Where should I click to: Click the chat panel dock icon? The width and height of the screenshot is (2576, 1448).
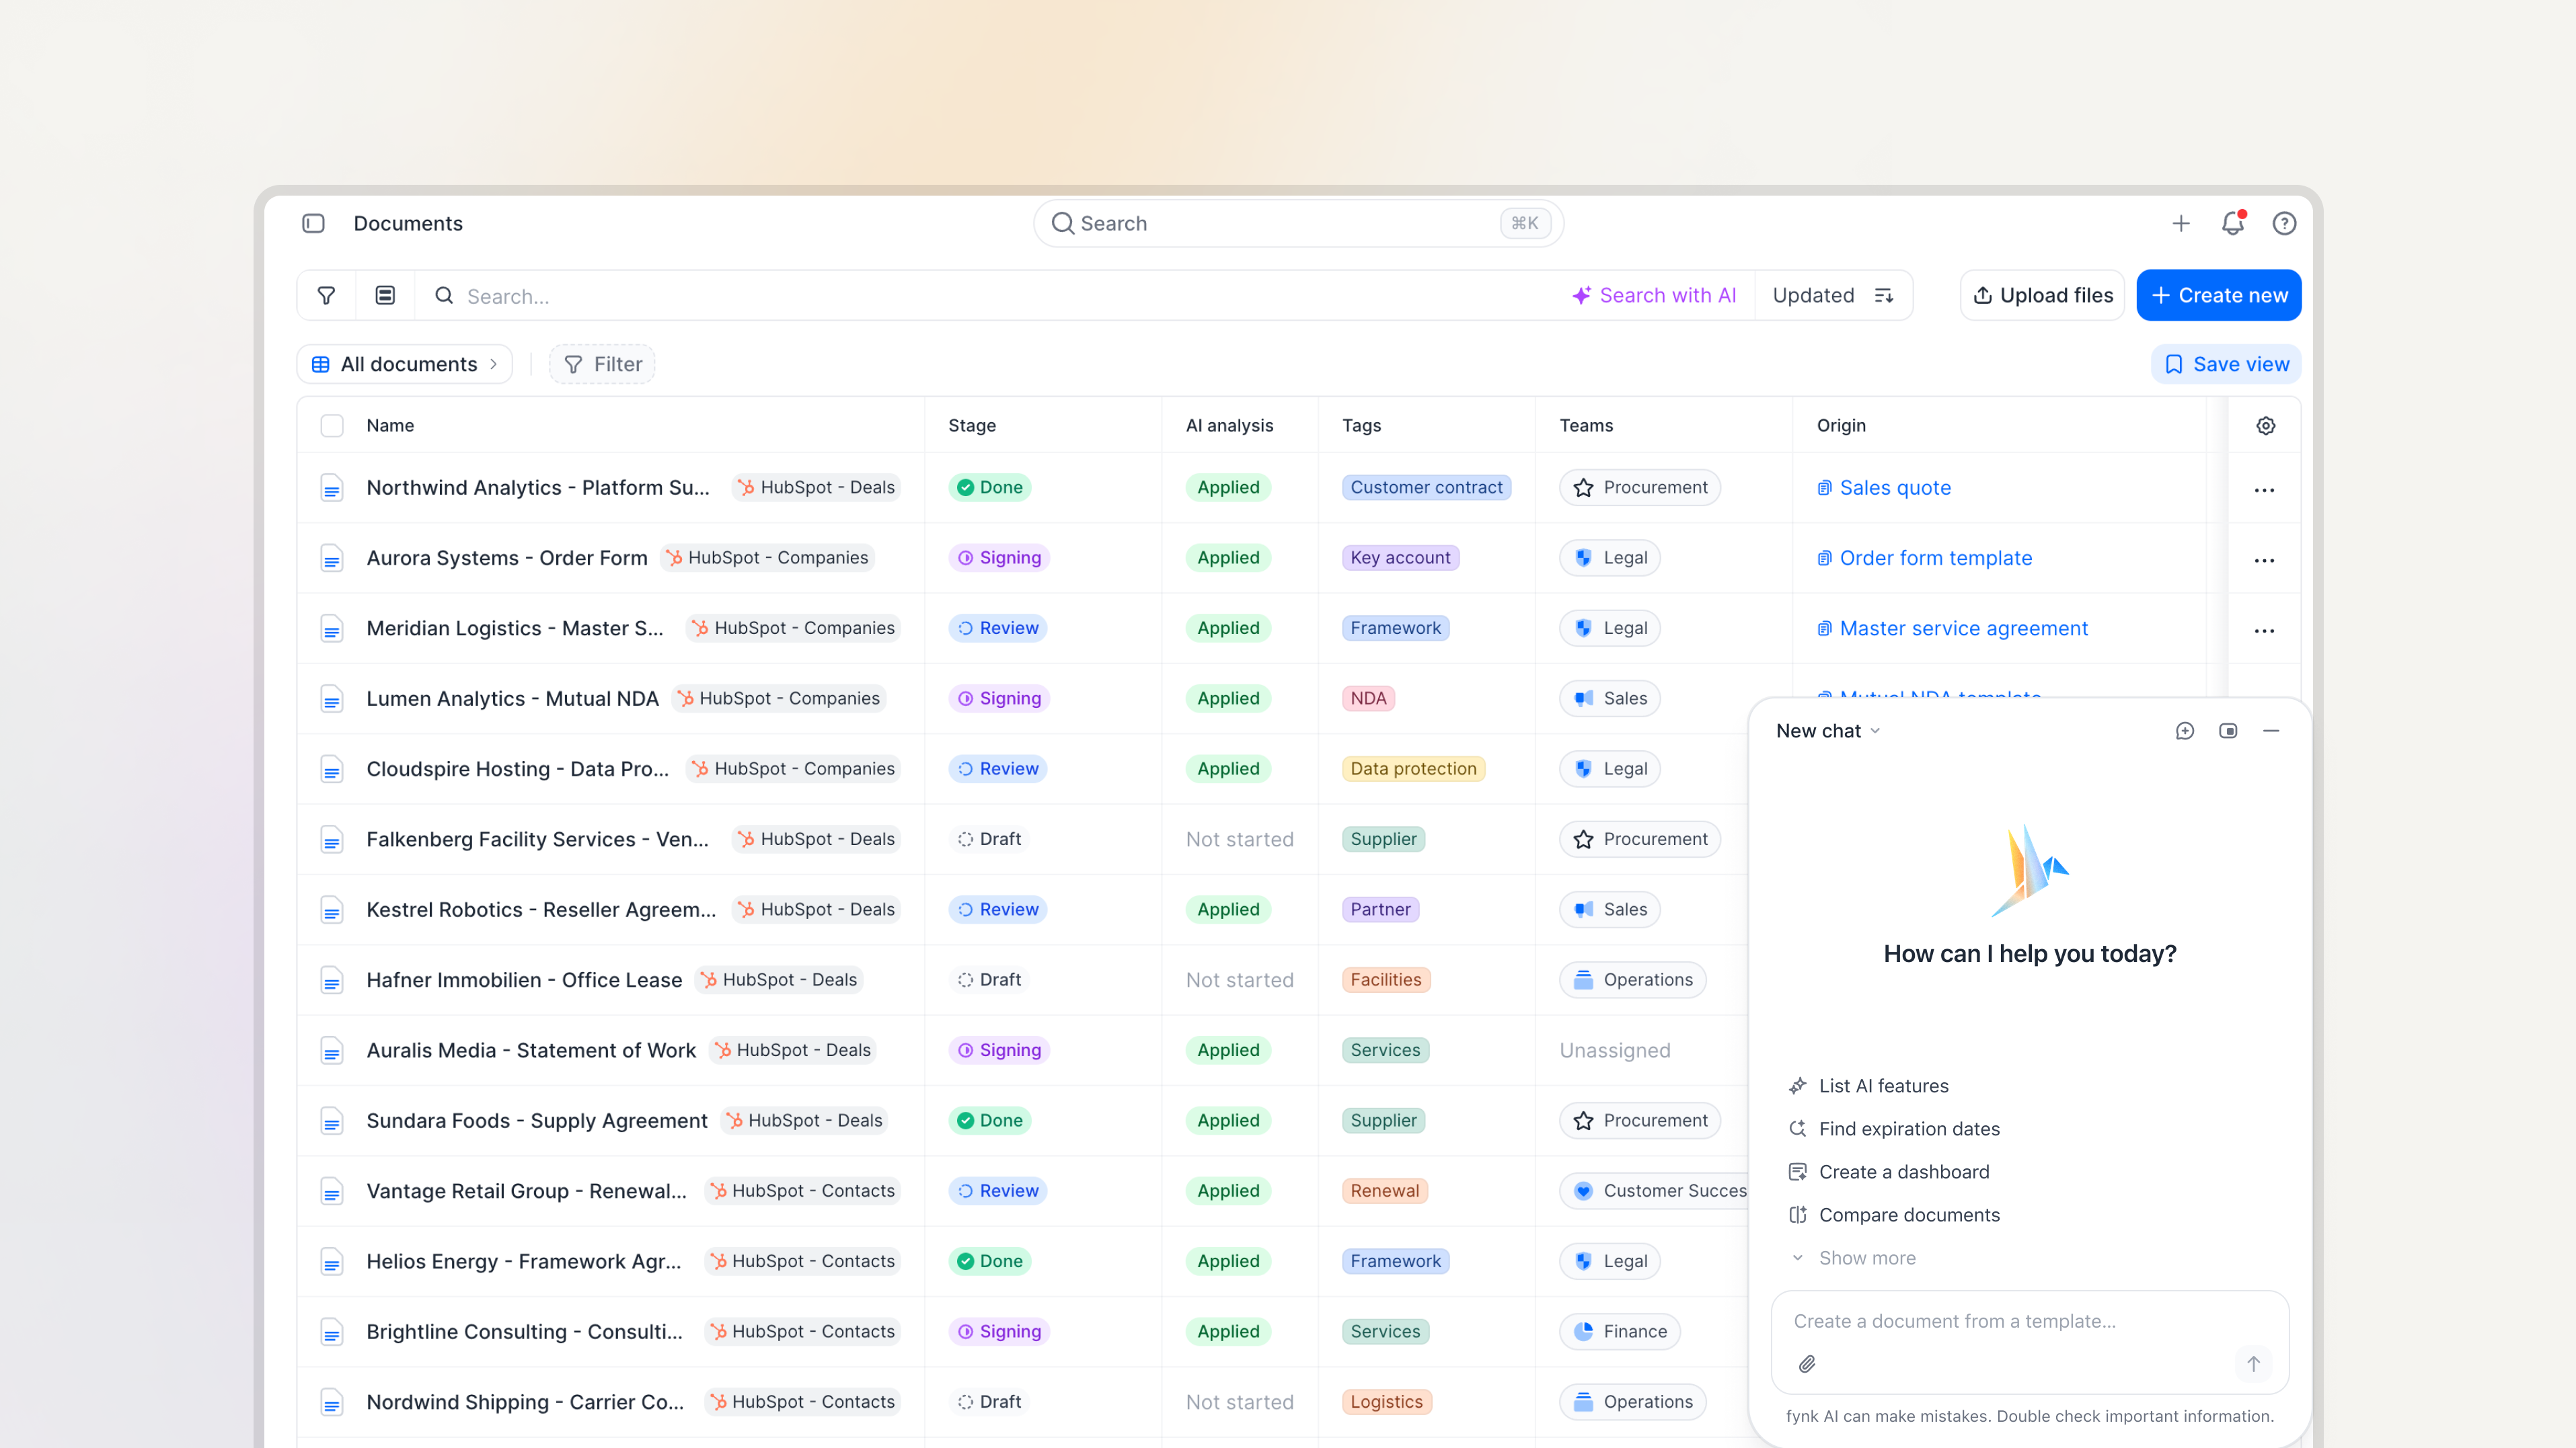point(2228,731)
